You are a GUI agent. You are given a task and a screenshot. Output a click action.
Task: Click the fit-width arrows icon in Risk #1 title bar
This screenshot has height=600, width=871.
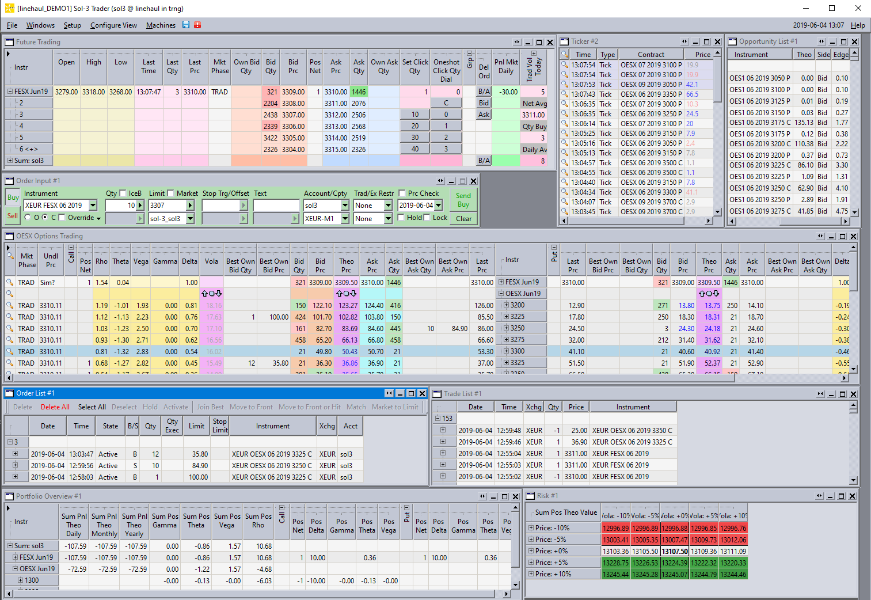[x=819, y=496]
